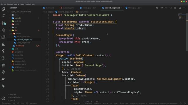Click the open changes compare icon
This screenshot has height=105, width=188.
pyautogui.click(x=157, y=8)
